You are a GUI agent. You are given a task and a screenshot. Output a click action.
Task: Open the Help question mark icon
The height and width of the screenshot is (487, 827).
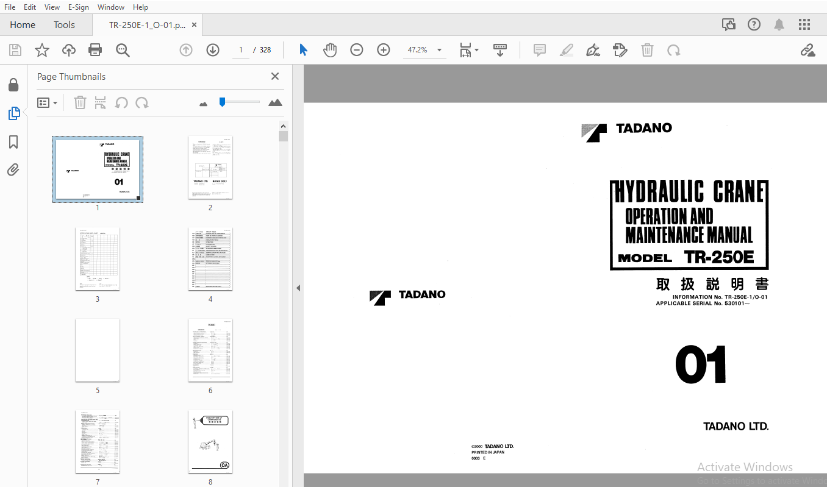tap(754, 24)
